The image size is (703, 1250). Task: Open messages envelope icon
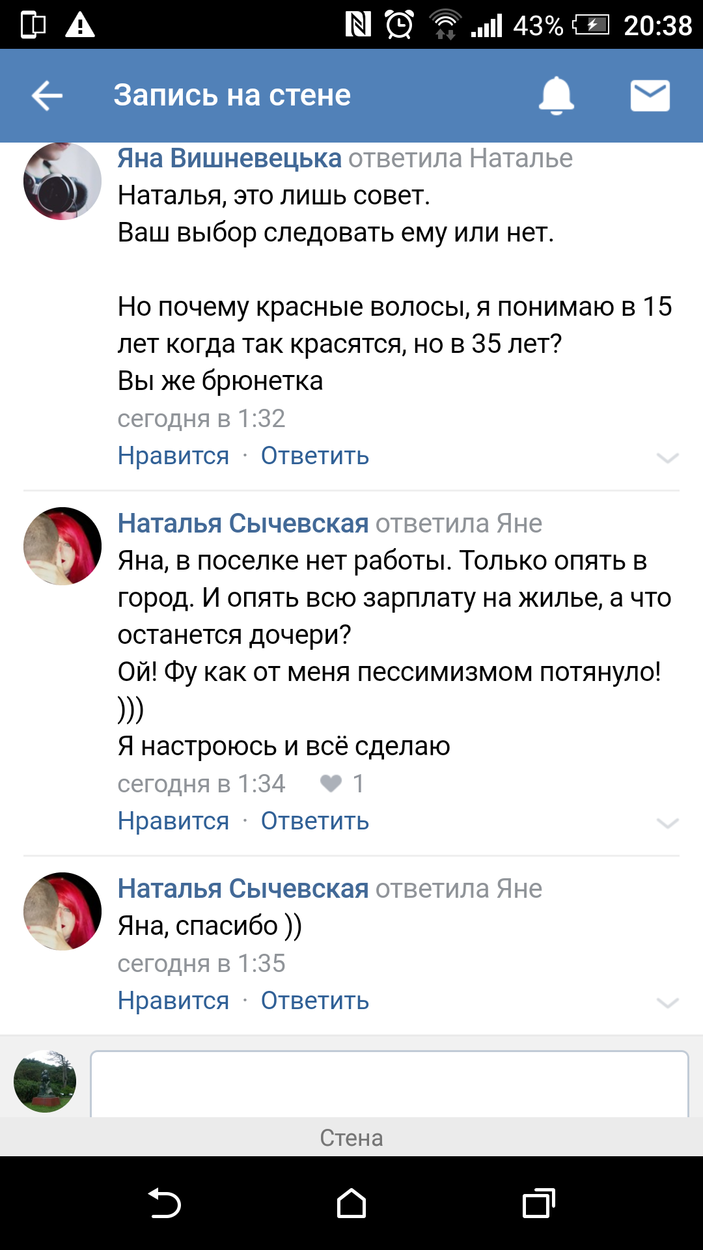coord(650,96)
